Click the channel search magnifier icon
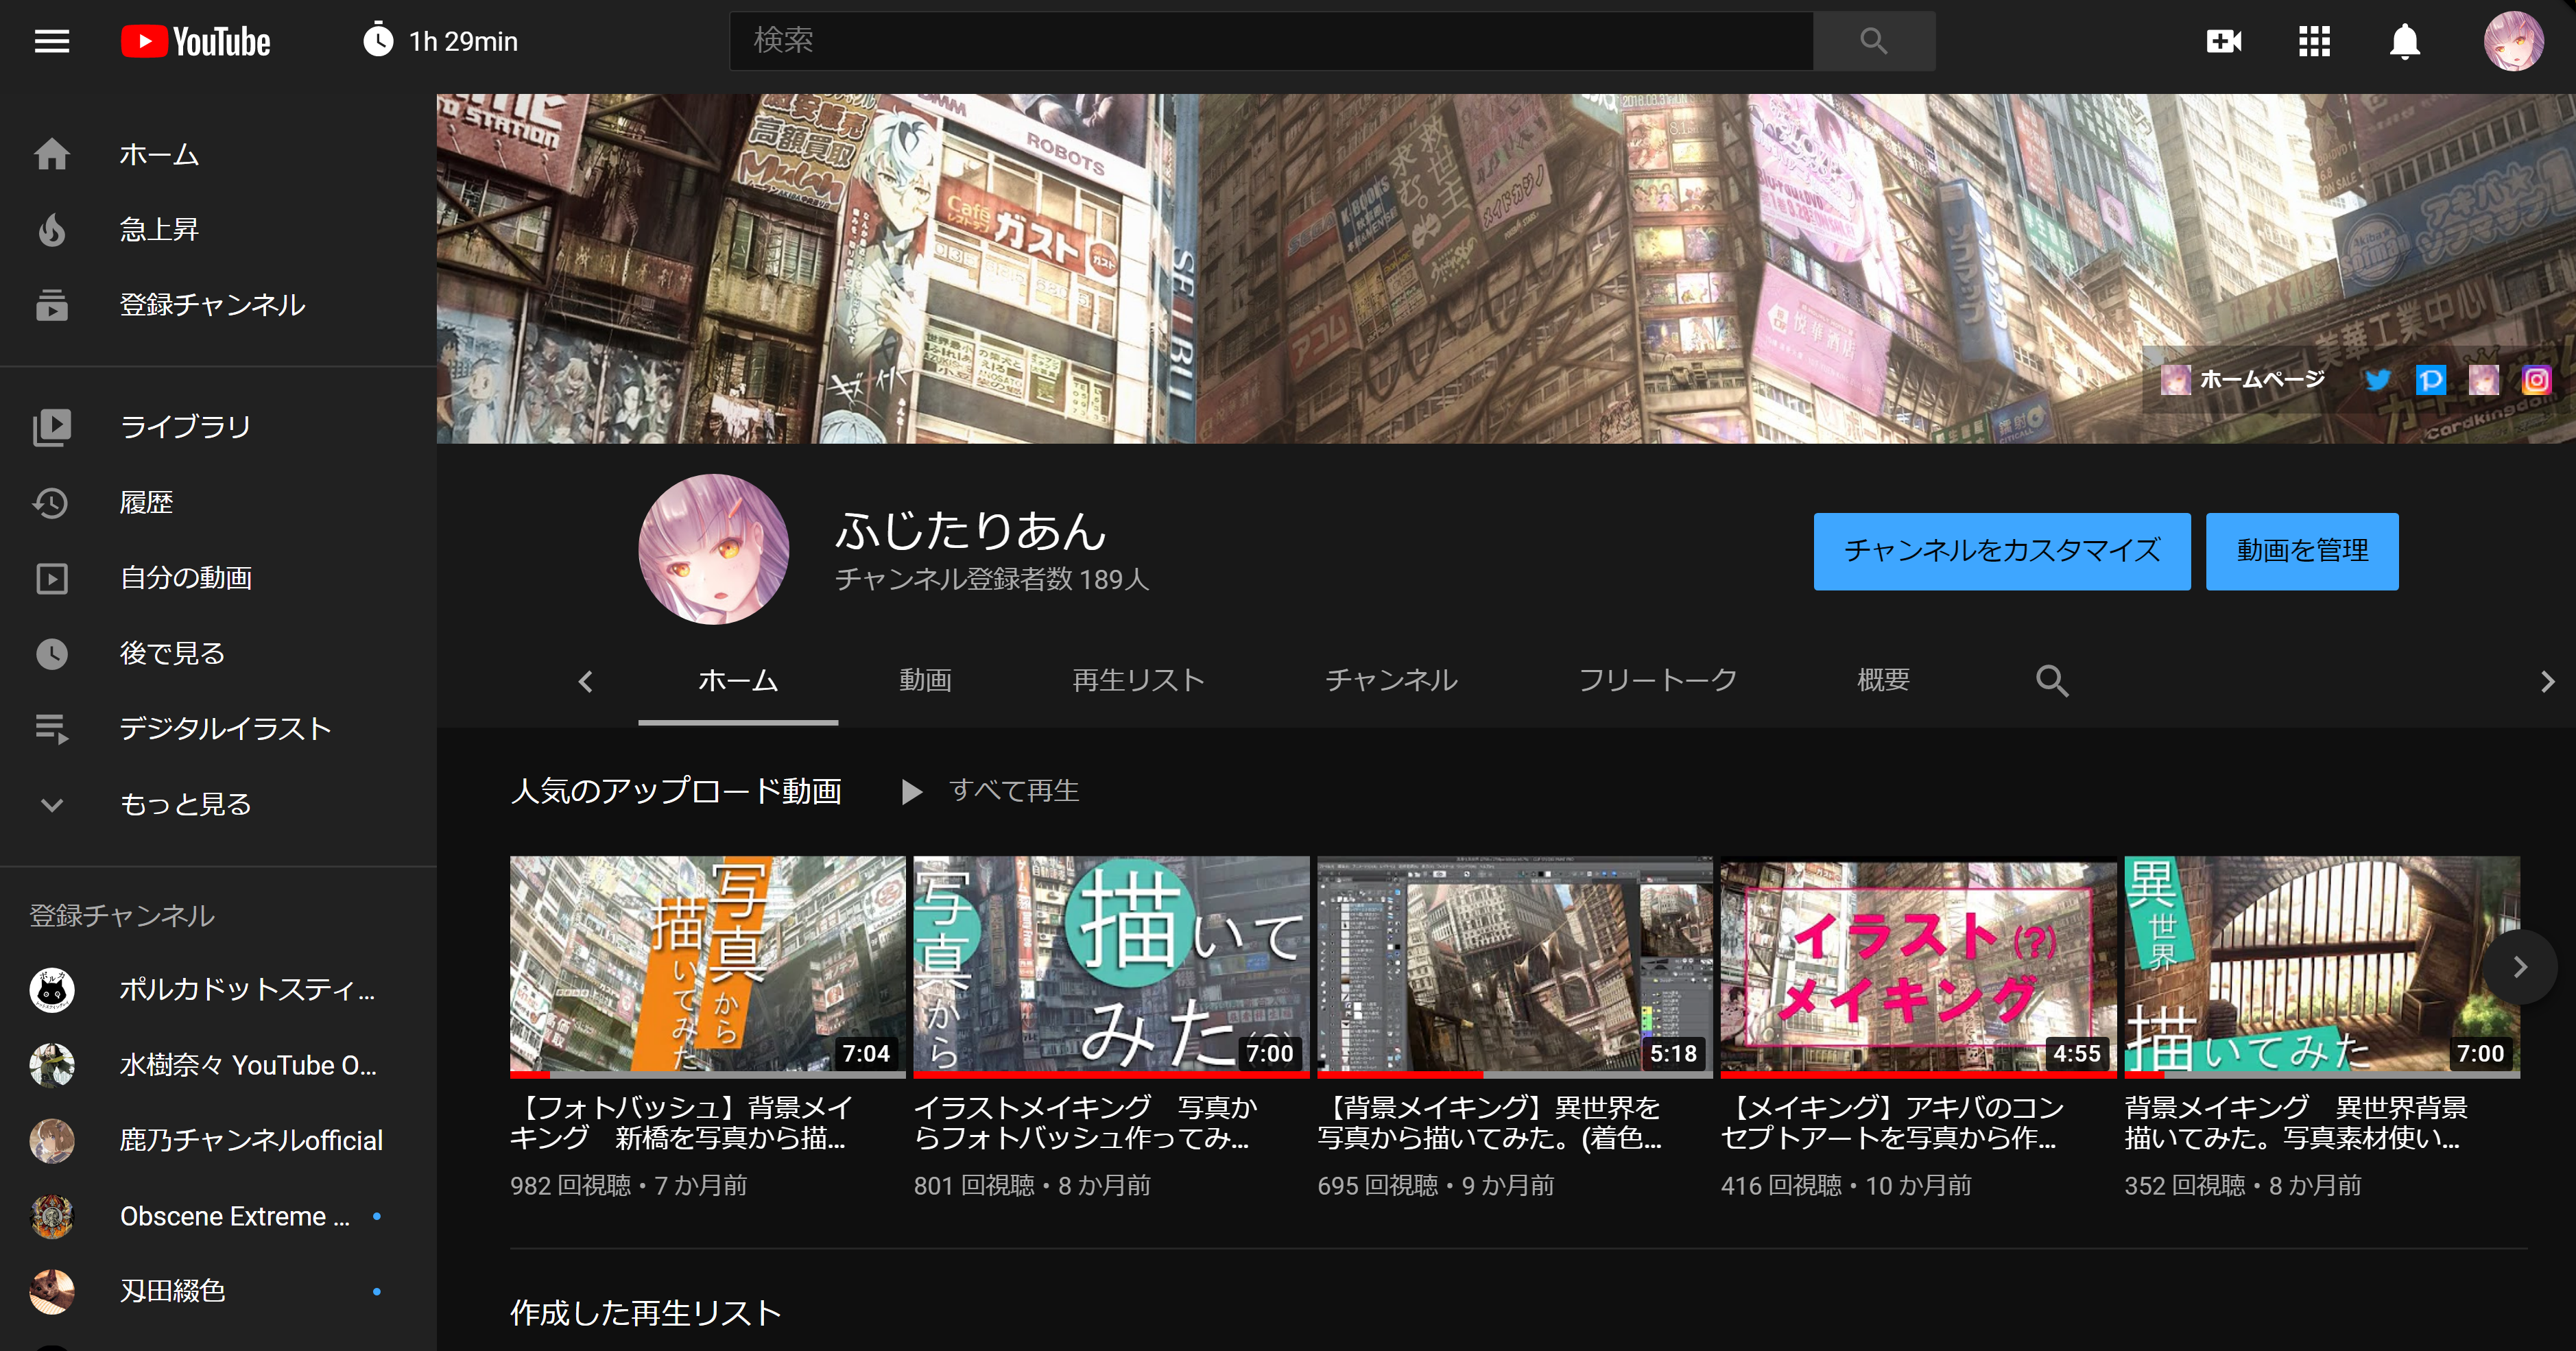Screen dimensions: 2576x1351 (2051, 681)
